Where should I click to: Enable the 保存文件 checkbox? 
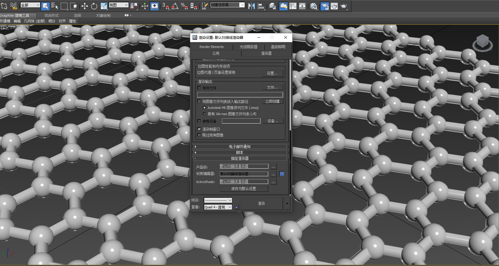point(199,88)
